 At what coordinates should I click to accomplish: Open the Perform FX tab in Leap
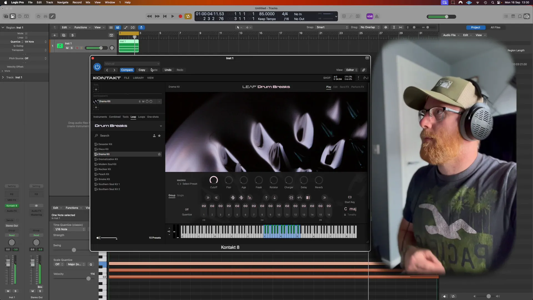[358, 87]
